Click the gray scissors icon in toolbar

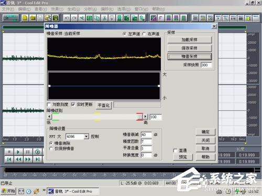click(104, 18)
